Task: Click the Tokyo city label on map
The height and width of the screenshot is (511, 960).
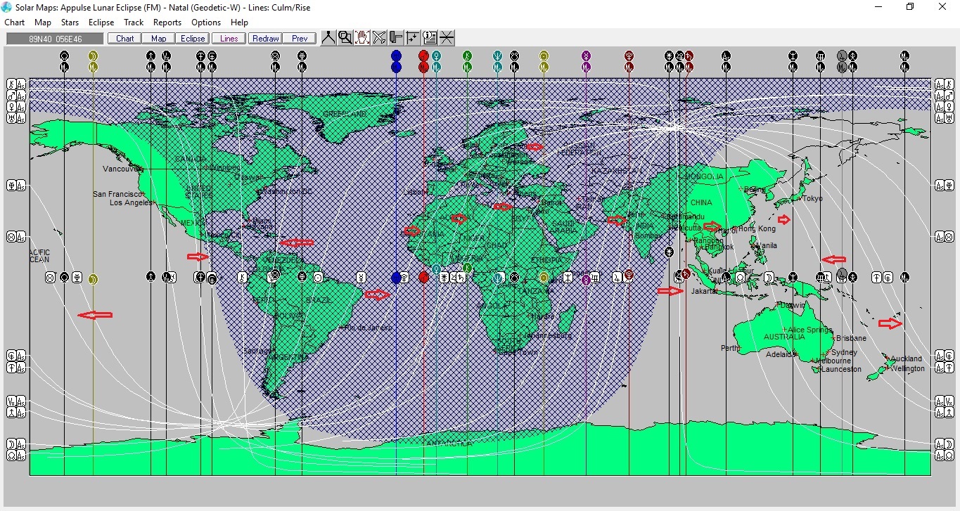Action: coord(812,199)
